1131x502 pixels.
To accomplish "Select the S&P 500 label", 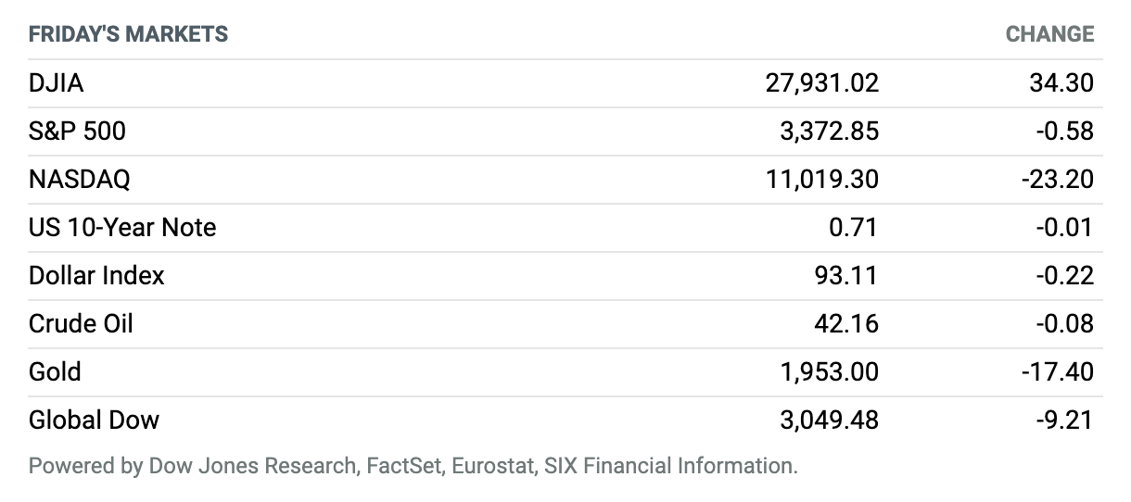I will tap(77, 132).
